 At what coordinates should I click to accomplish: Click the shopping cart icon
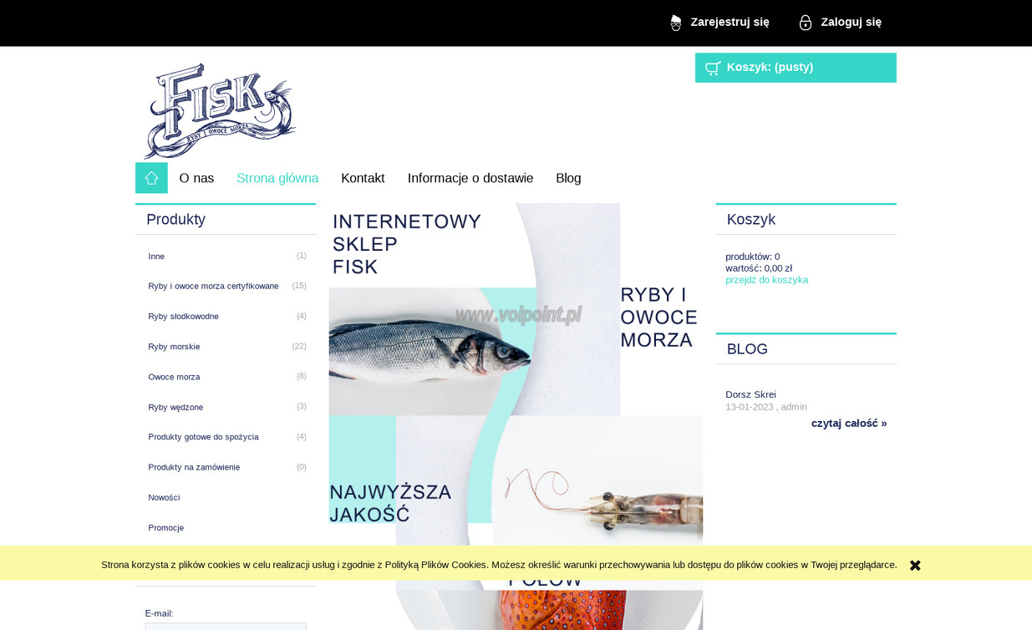713,69
